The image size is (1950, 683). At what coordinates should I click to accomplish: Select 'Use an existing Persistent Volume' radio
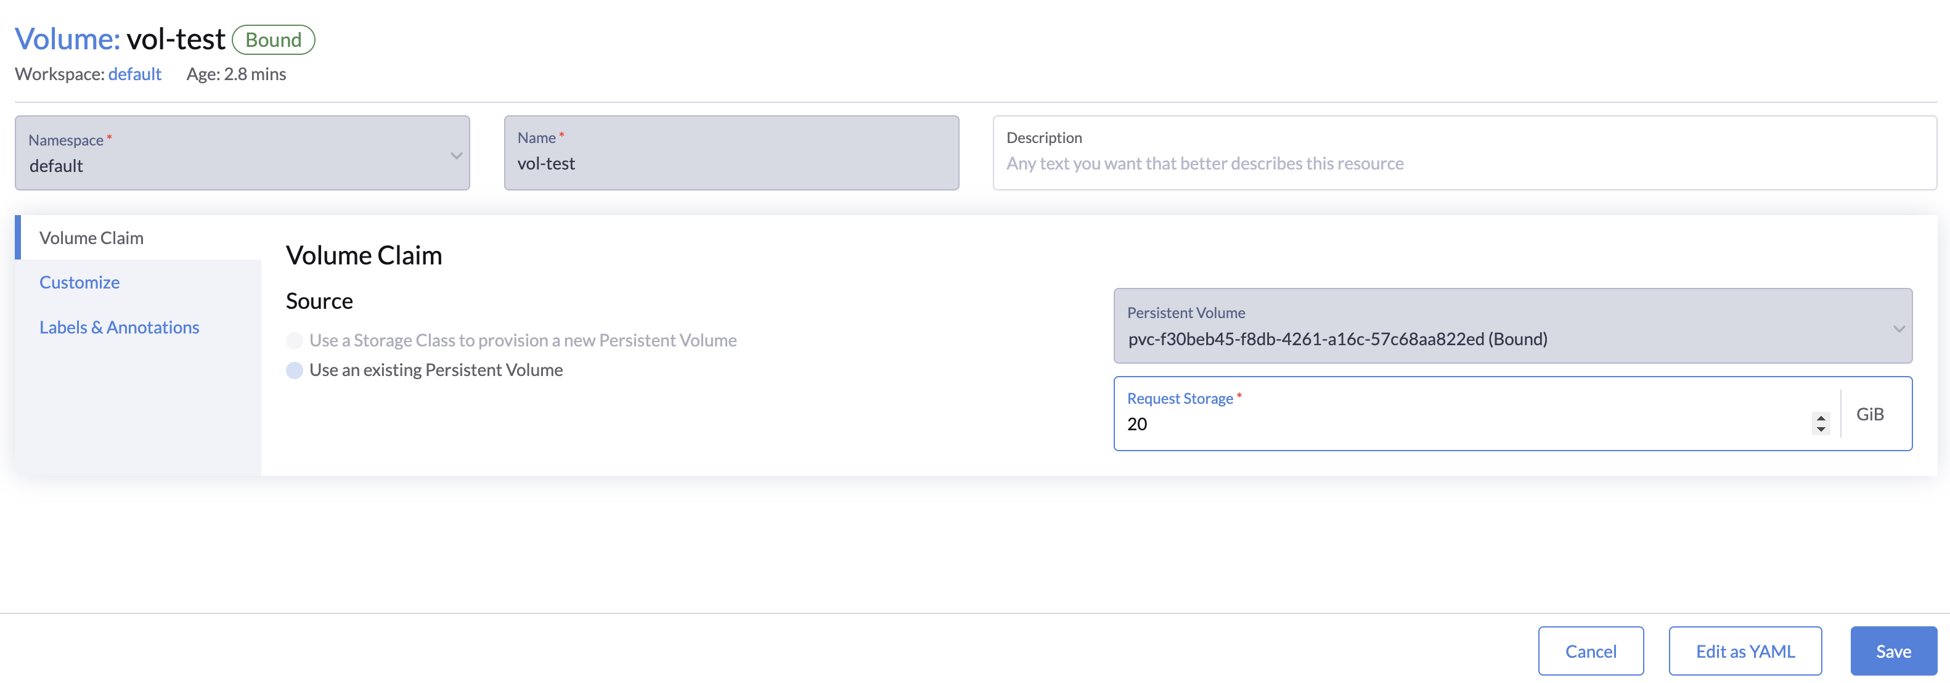(295, 370)
